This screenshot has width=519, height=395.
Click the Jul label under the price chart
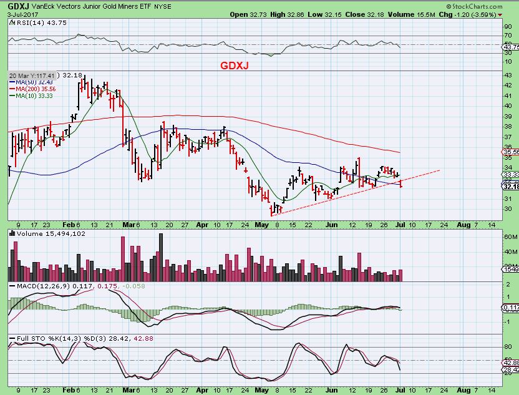tap(400, 225)
